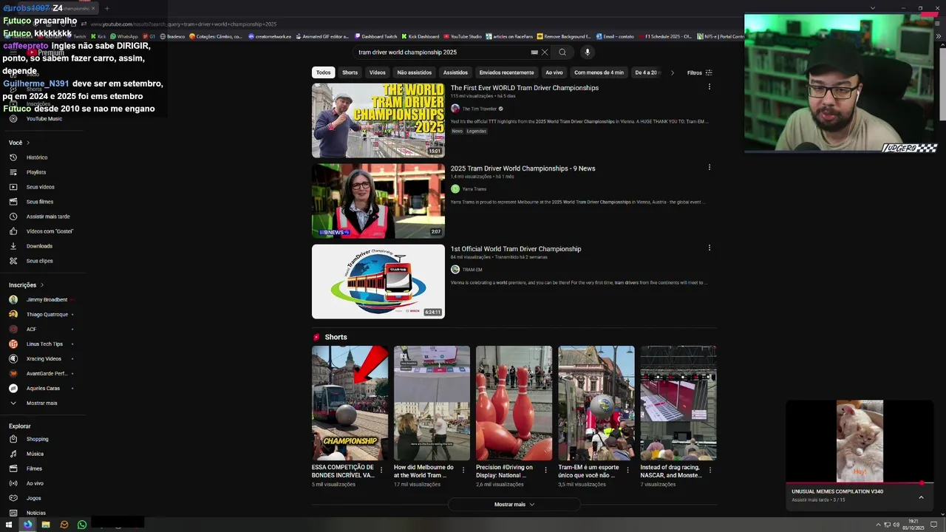946x532 pixels.
Task: Select the Não assistidos filter chip
Action: click(x=415, y=72)
